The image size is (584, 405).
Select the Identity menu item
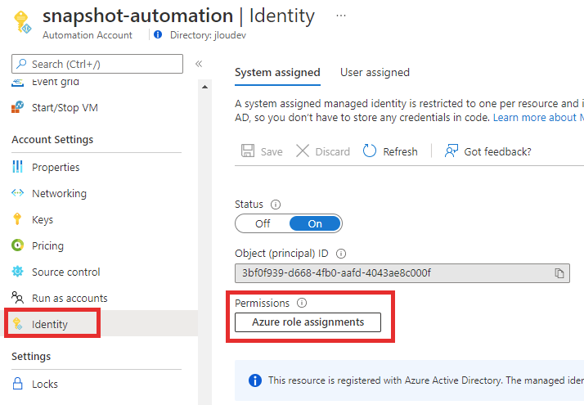click(50, 324)
